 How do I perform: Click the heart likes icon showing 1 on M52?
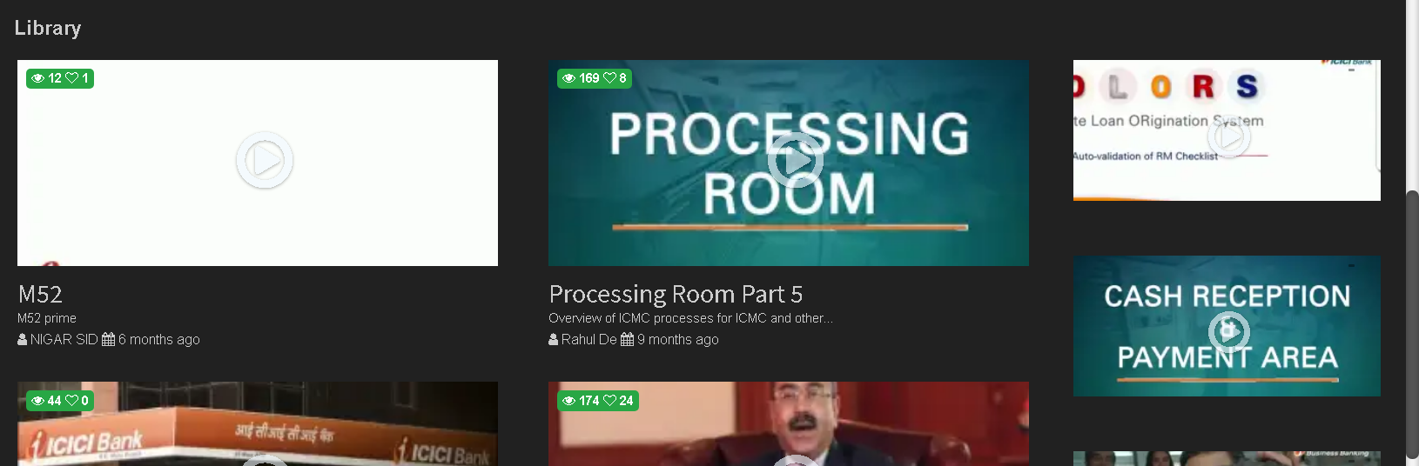(72, 78)
